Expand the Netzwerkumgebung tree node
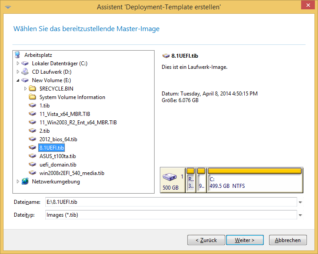This screenshot has height=254, width=318. [x=18, y=182]
